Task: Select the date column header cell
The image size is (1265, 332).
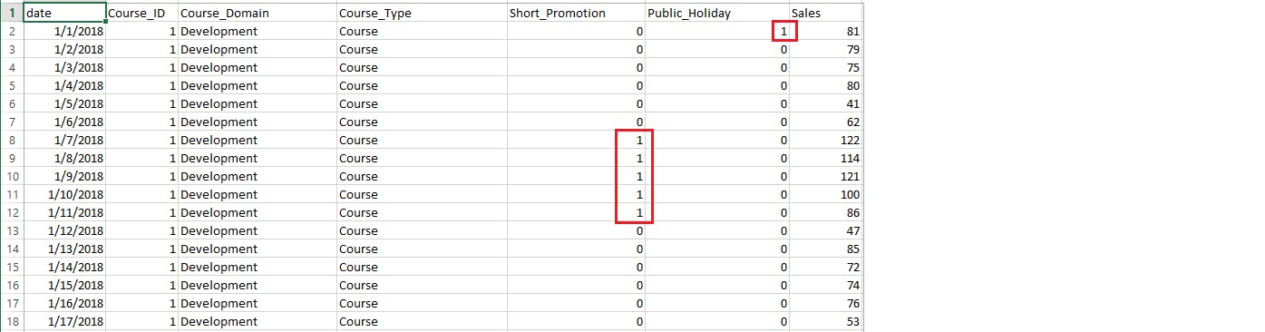Action: pos(64,14)
